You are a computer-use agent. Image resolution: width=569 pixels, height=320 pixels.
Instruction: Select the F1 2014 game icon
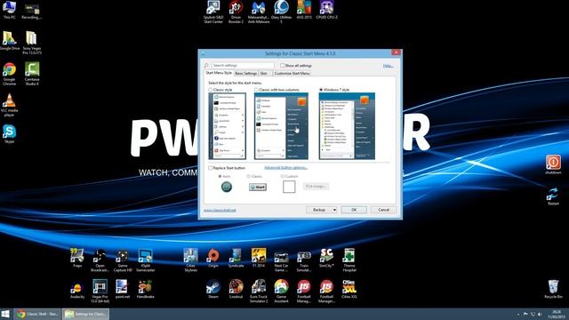(259, 258)
